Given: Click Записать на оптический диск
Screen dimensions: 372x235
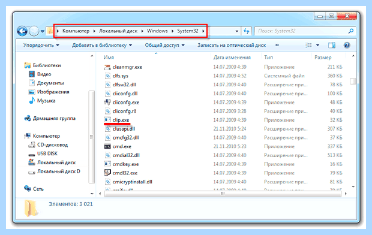Looking at the screenshot, I should (232, 45).
